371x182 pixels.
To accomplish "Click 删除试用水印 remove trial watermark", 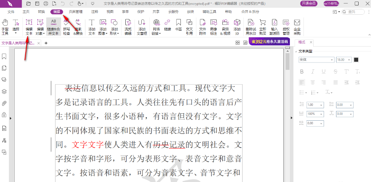I will (251, 27).
